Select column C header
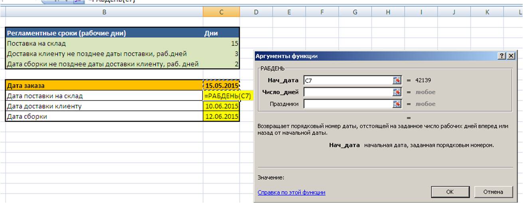523x203 pixels. click(x=221, y=12)
